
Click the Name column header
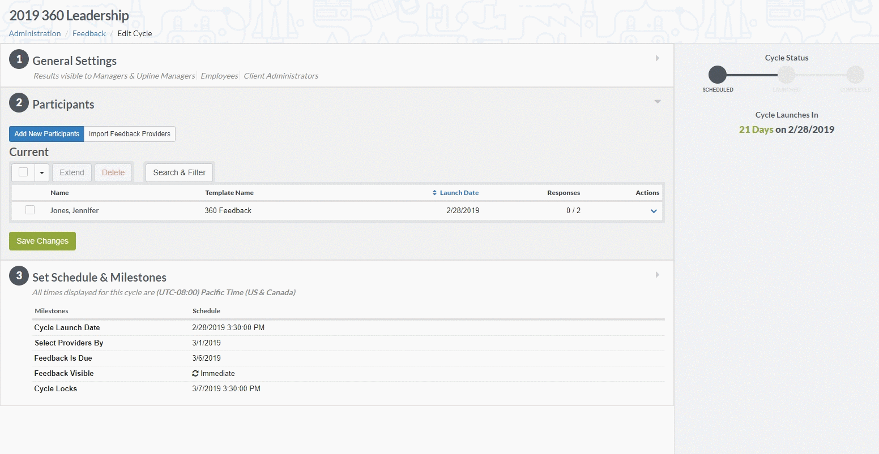pos(59,193)
